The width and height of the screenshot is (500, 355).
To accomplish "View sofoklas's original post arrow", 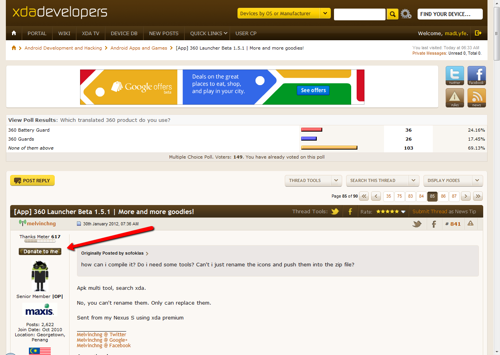I will click(x=147, y=254).
